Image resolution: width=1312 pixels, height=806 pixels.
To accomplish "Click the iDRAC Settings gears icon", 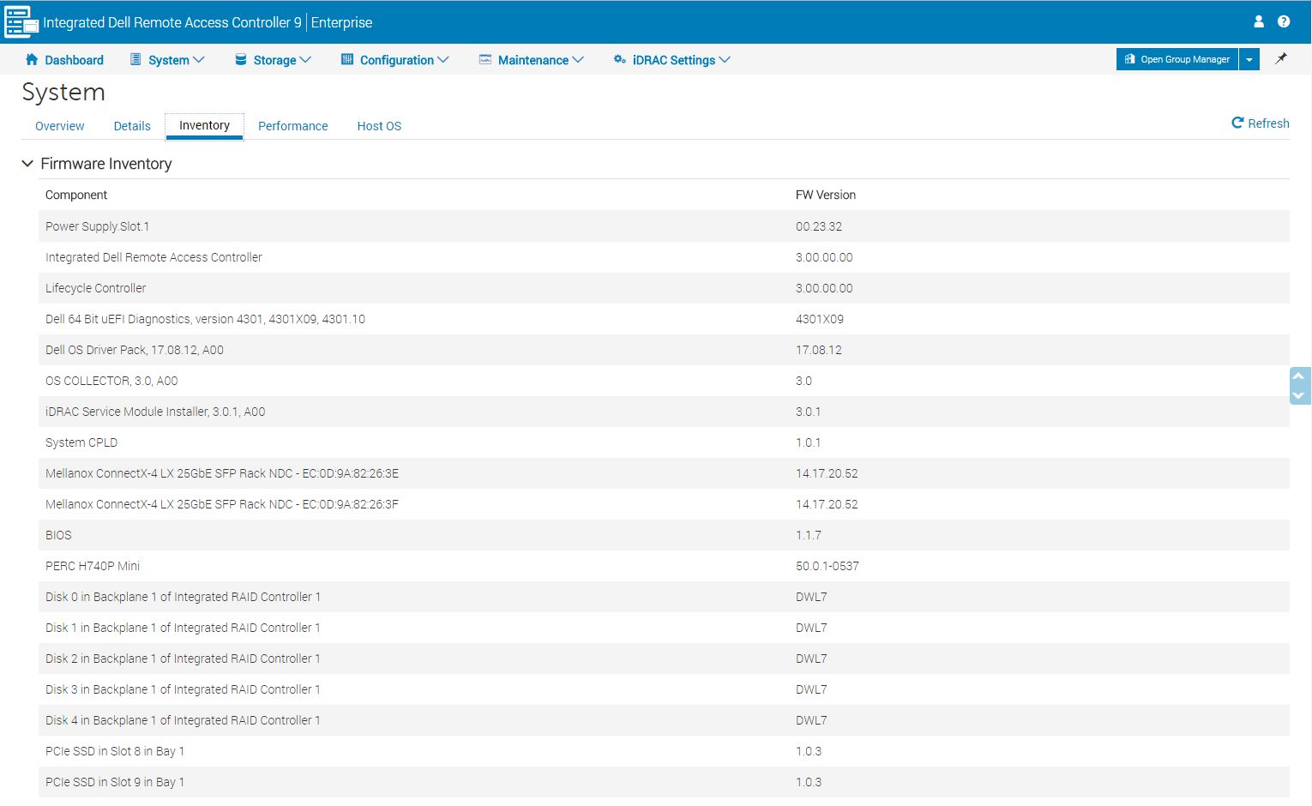I will click(x=619, y=59).
